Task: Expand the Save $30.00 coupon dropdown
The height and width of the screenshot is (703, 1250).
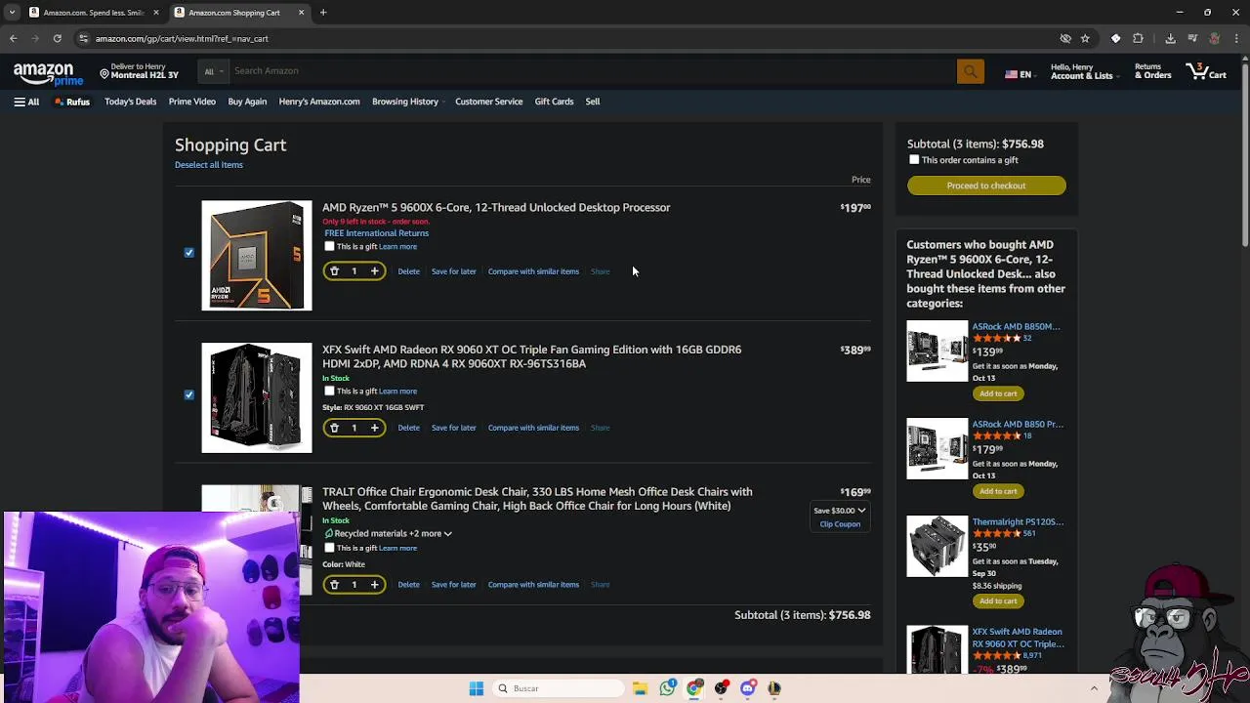Action: (840, 511)
